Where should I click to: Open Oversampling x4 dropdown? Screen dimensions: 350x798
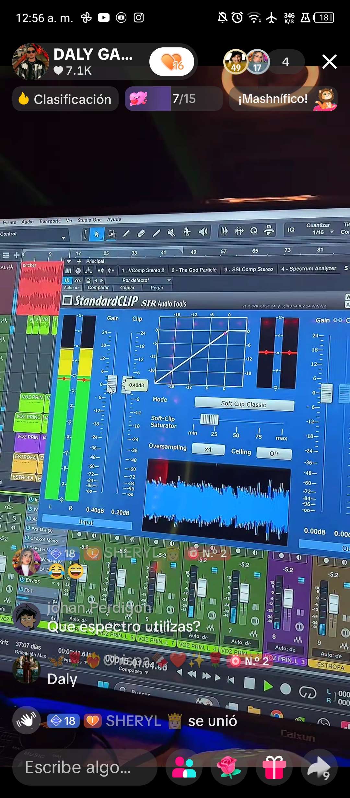point(208,449)
